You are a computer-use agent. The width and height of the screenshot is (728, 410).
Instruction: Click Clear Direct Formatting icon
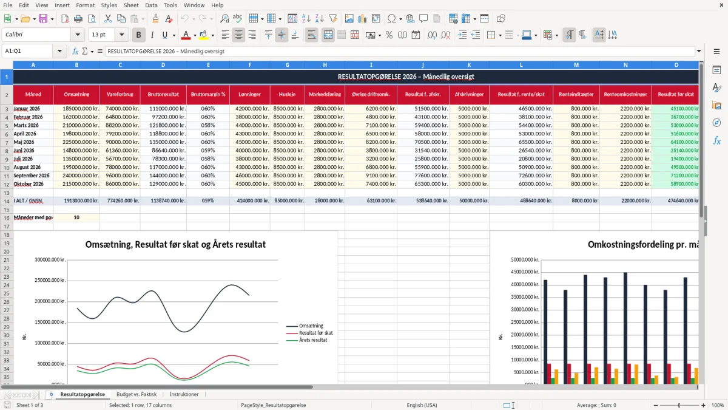(x=169, y=19)
